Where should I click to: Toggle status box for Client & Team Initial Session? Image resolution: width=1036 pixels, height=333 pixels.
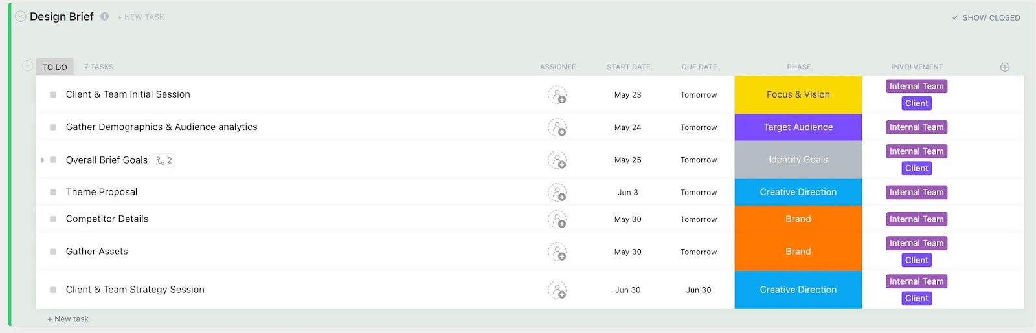(x=53, y=95)
